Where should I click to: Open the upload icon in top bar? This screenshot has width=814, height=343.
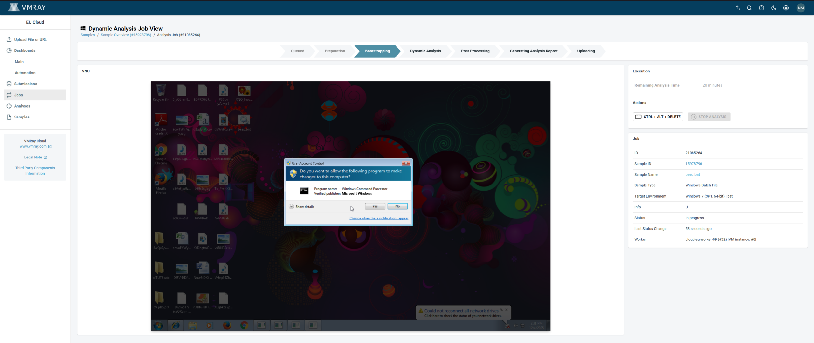[x=737, y=8]
